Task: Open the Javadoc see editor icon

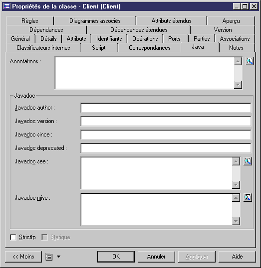Action: 248,161
